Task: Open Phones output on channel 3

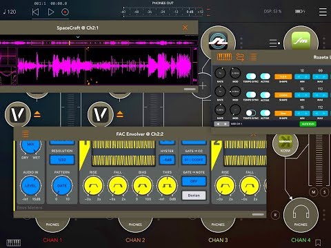Action: pyautogui.click(x=218, y=224)
